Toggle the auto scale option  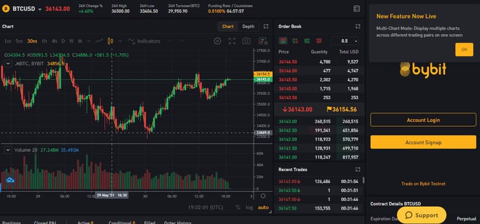263,207
